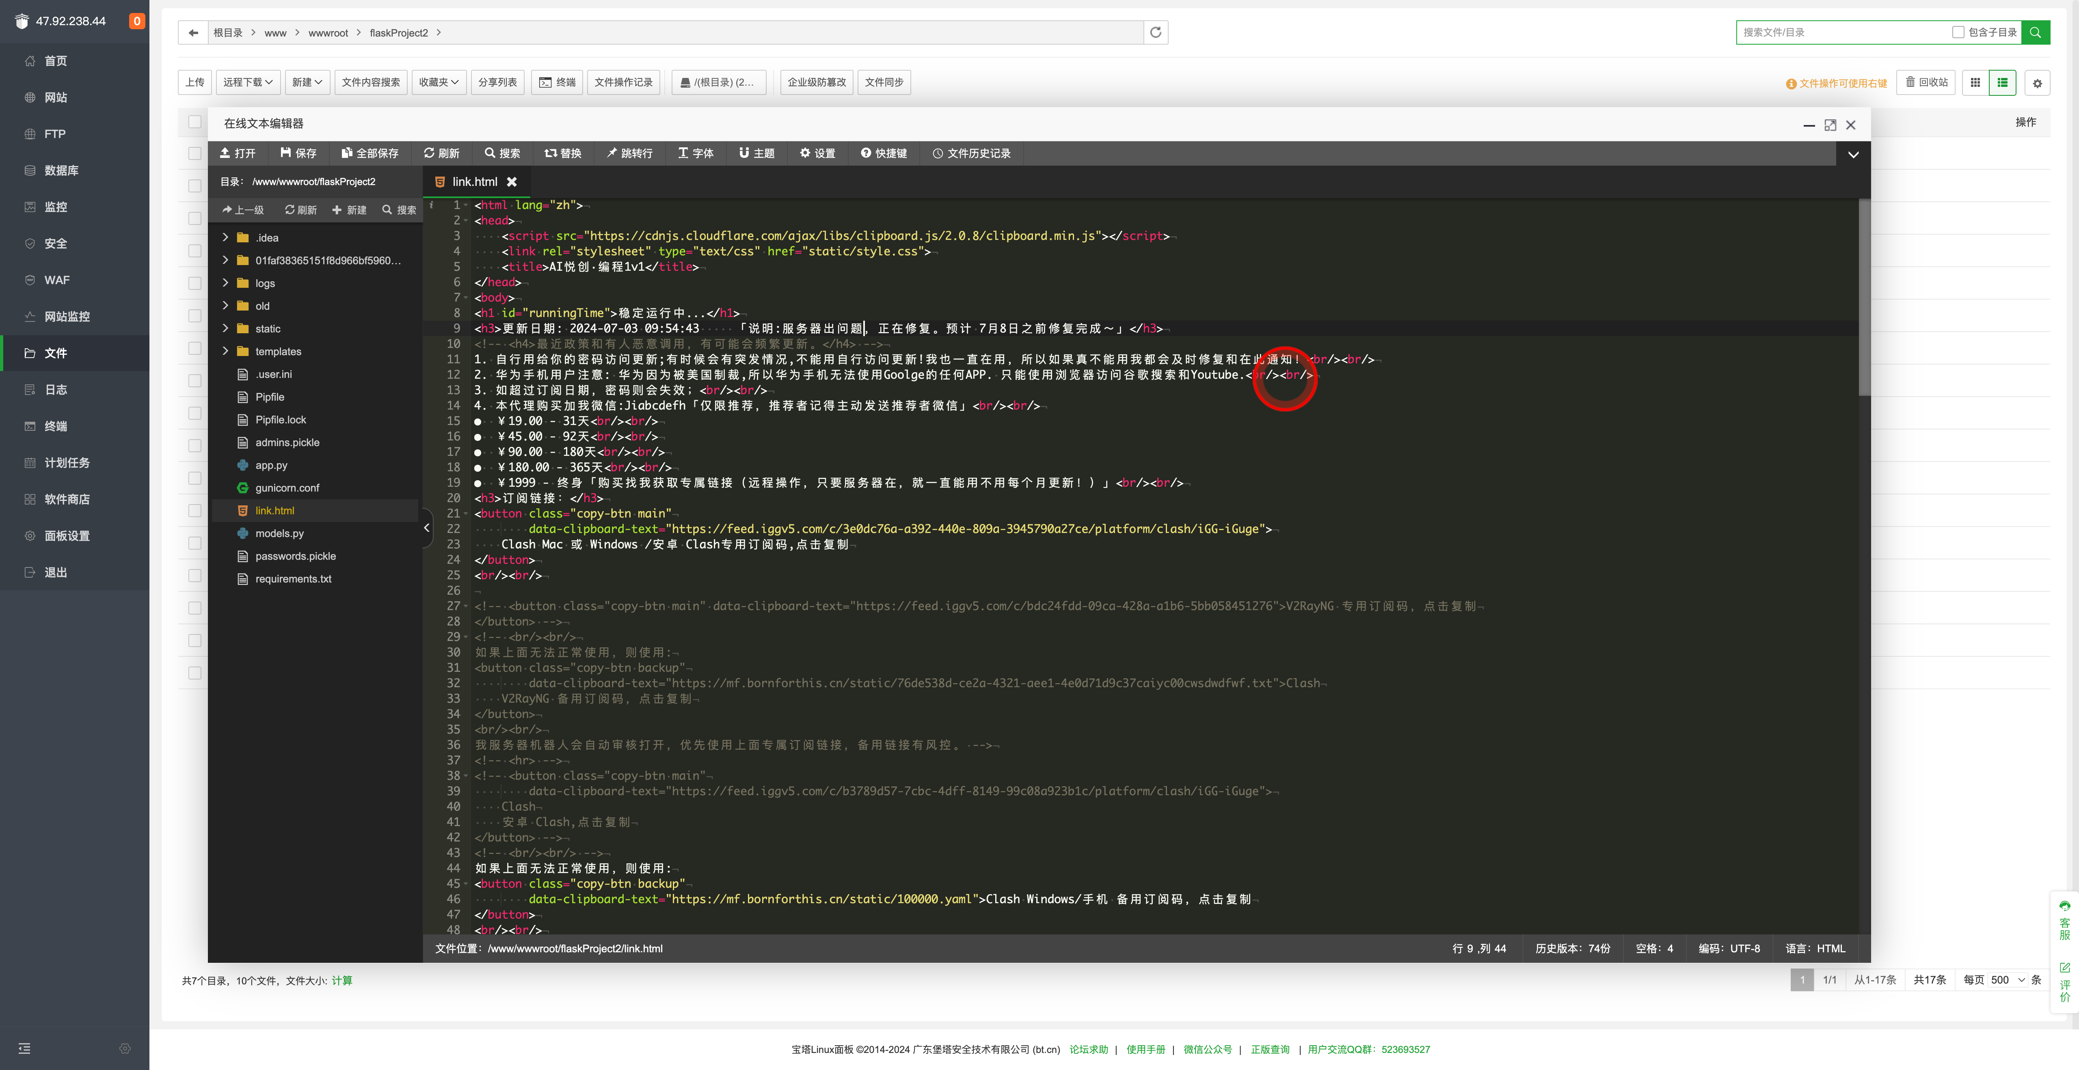Viewport: 2079px width, 1070px height.
Task: Open editor 设置 settings
Action: click(817, 153)
